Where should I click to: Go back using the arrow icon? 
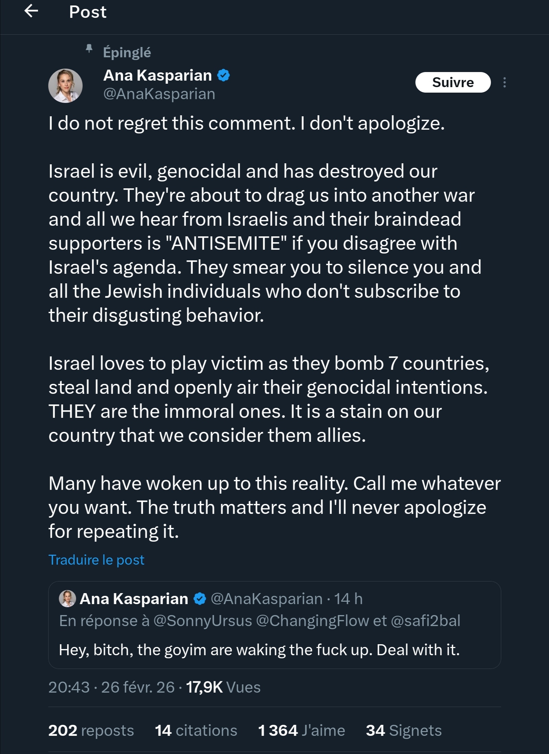(x=31, y=12)
